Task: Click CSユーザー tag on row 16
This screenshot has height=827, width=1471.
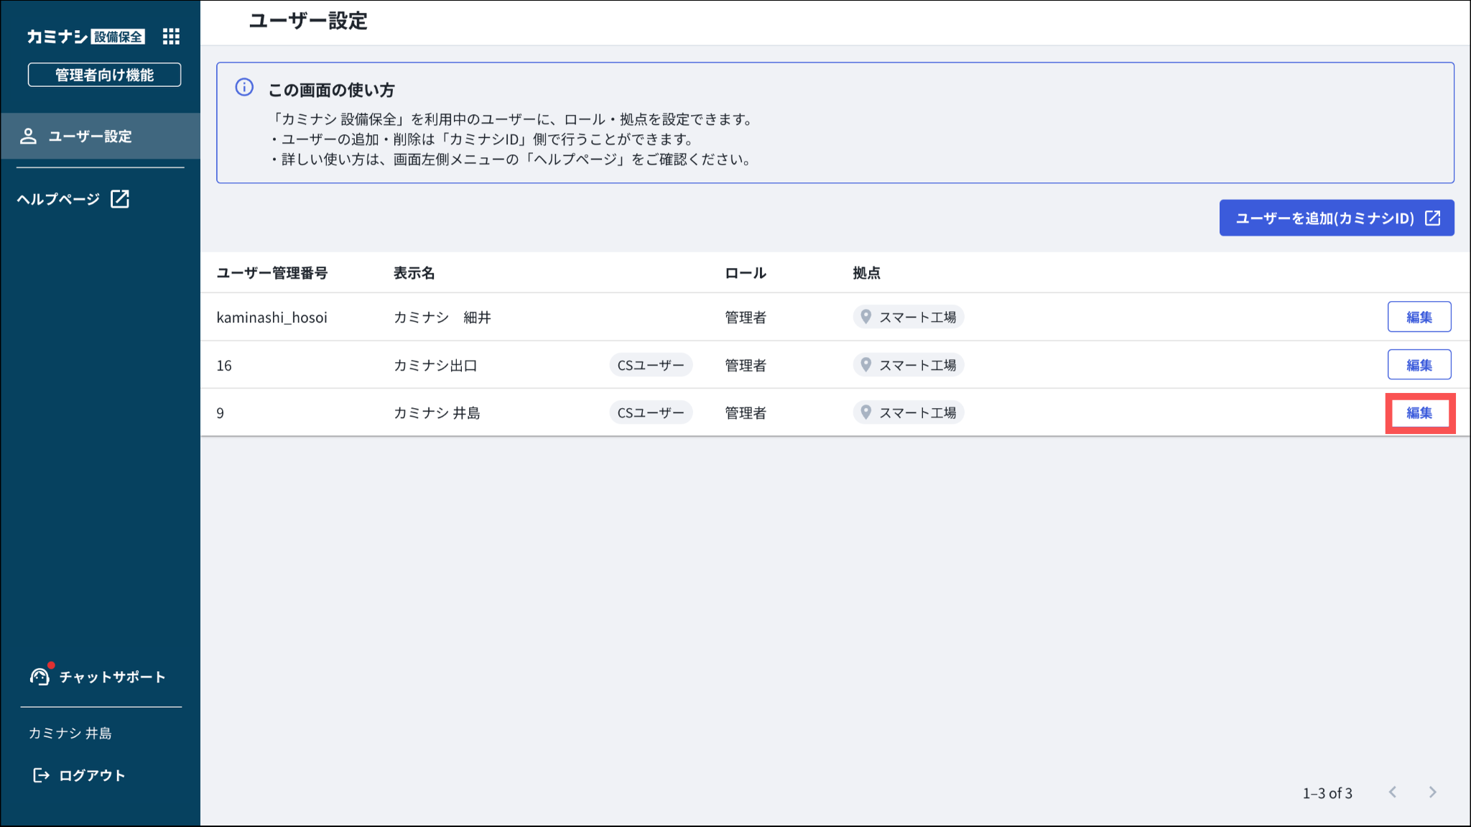Action: (651, 365)
